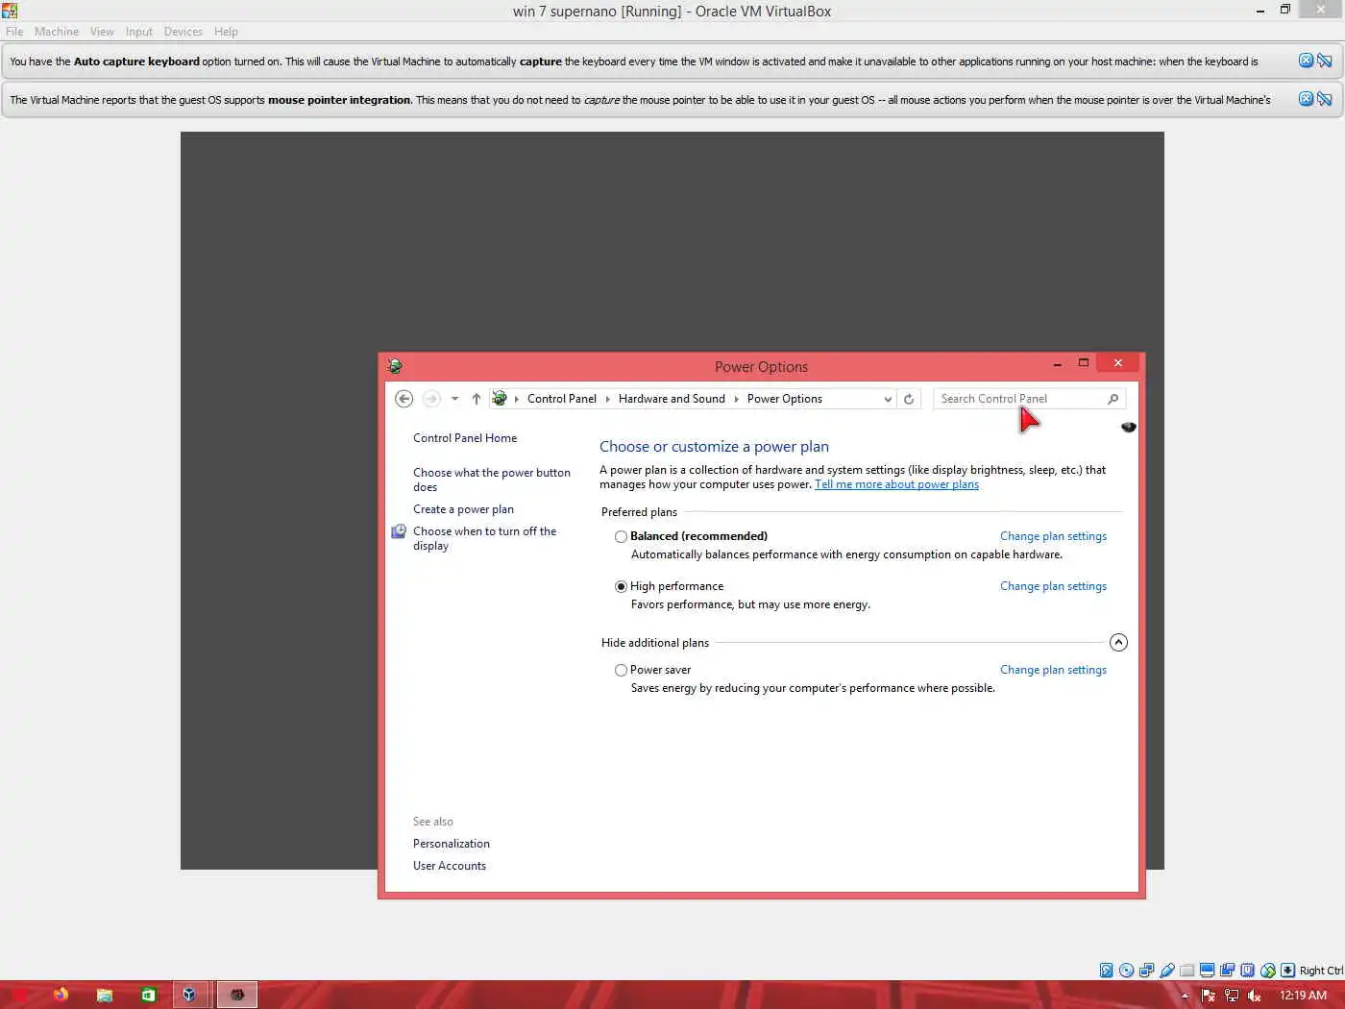
Task: Open Choose when to turn off display
Action: [x=485, y=538]
